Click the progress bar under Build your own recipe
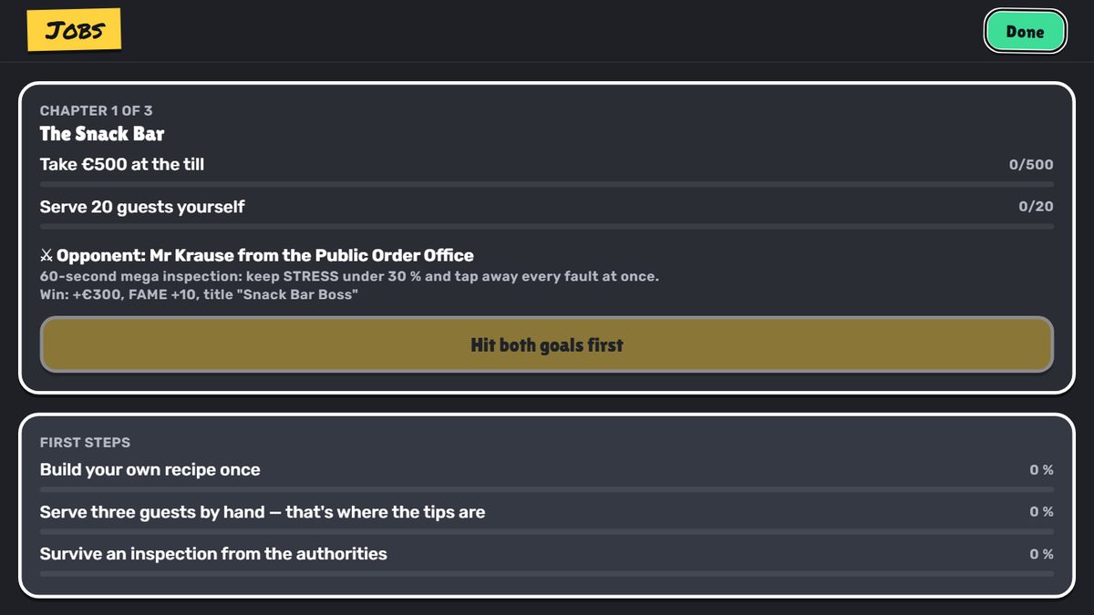 pyautogui.click(x=547, y=489)
